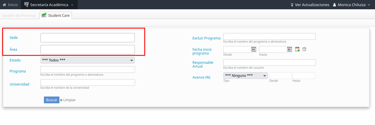Viewport: 375px width, 125px height.
Task: Click the lightbulb Ver Actualizaciones icon
Action: pyautogui.click(x=292, y=5)
